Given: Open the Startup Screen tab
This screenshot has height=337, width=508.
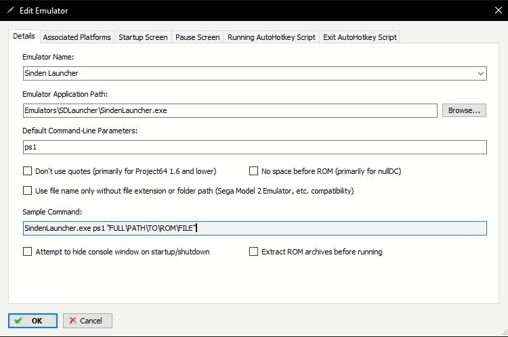Looking at the screenshot, I should point(143,37).
